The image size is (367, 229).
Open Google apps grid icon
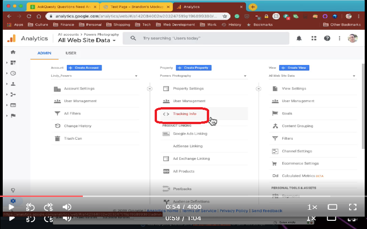(314, 38)
